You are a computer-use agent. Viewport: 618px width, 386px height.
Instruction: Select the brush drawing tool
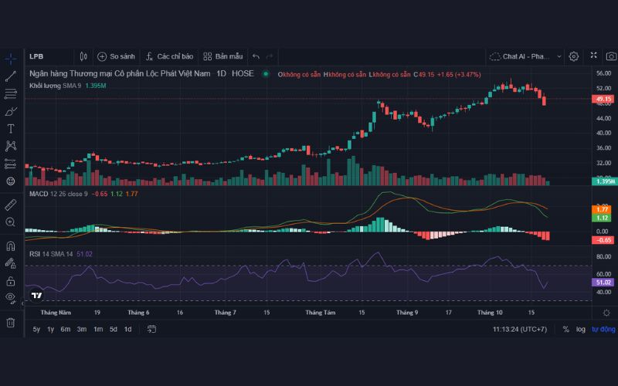tap(11, 111)
